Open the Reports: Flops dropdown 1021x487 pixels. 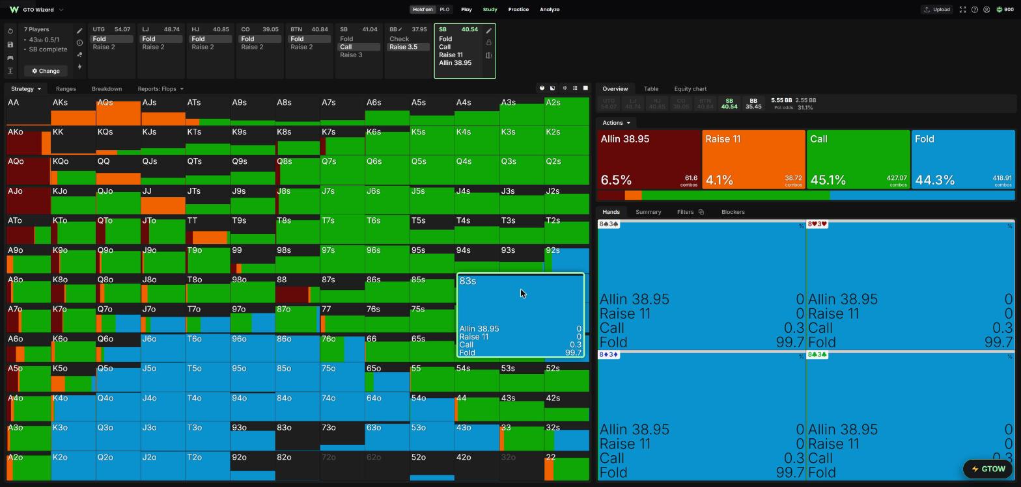(160, 88)
